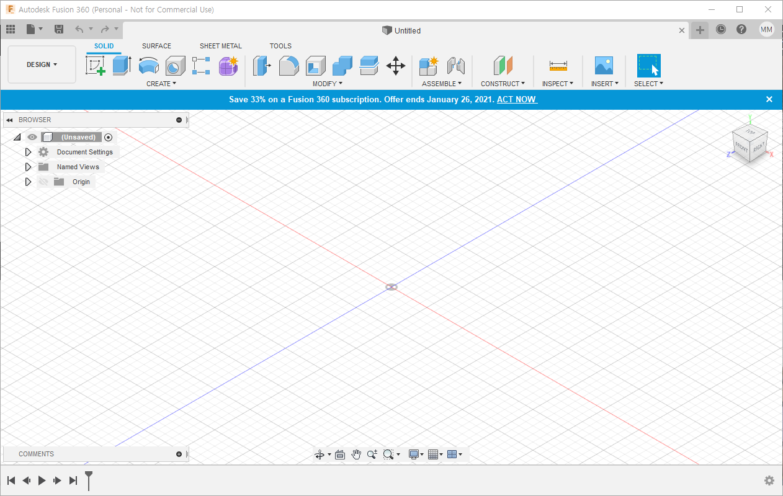Viewport: 783px width, 496px height.
Task: Switch to the SOLID tab
Action: pos(104,46)
